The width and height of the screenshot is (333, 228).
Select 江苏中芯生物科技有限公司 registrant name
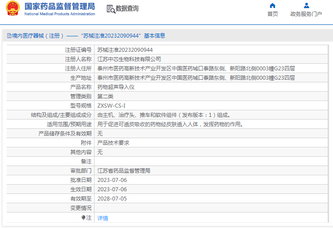click(x=129, y=59)
